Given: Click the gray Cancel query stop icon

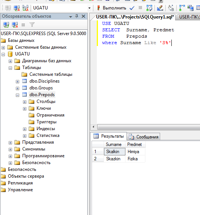Looking at the screenshot, I should (x=140, y=8).
